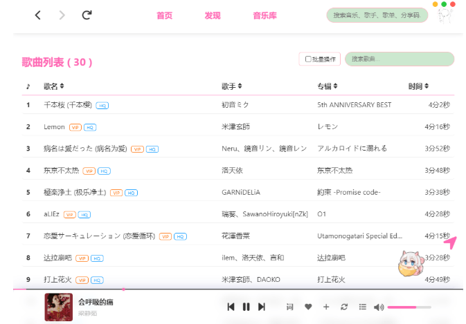Select the chibi mascot character
This screenshot has height=324, width=466.
tap(411, 263)
